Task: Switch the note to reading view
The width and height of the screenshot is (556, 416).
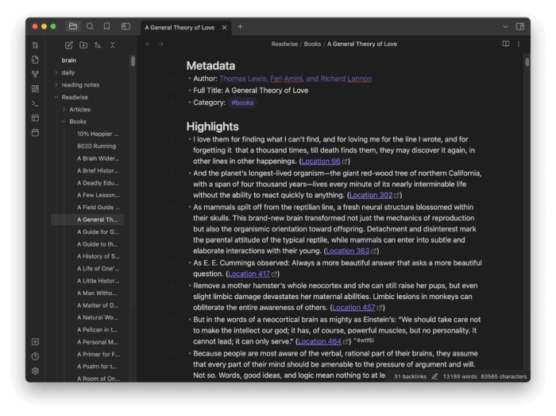Action: 506,44
